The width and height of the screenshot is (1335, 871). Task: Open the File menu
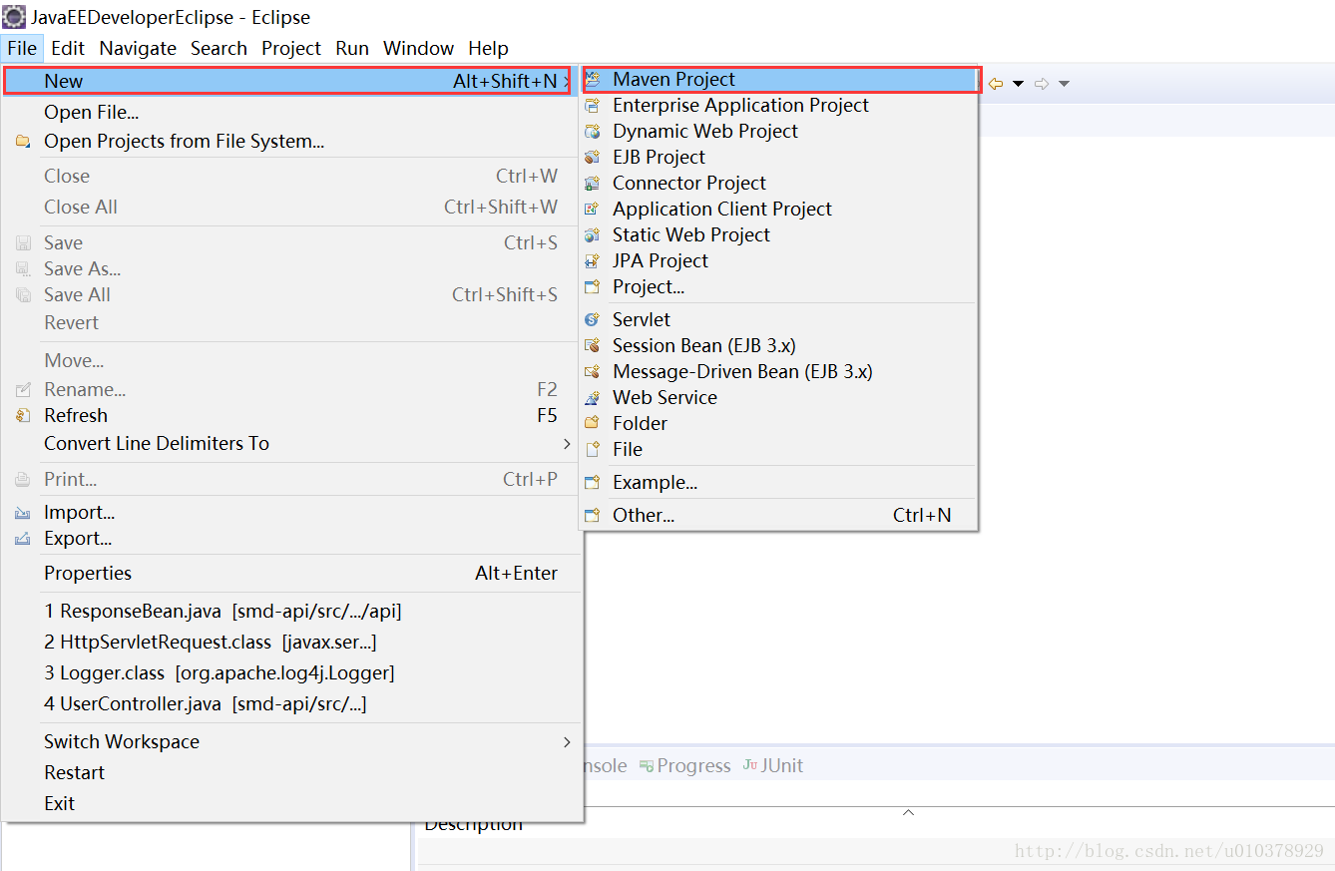(x=22, y=48)
